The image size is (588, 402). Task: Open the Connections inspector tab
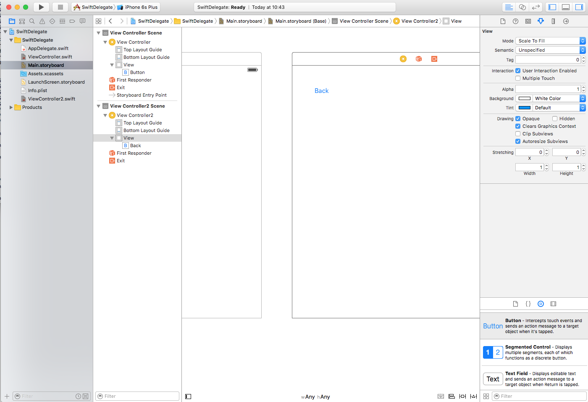[x=566, y=21]
